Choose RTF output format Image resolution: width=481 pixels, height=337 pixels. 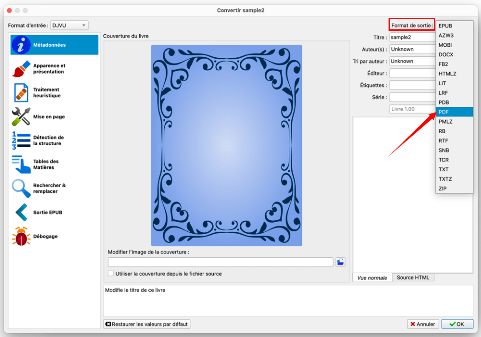pos(454,141)
